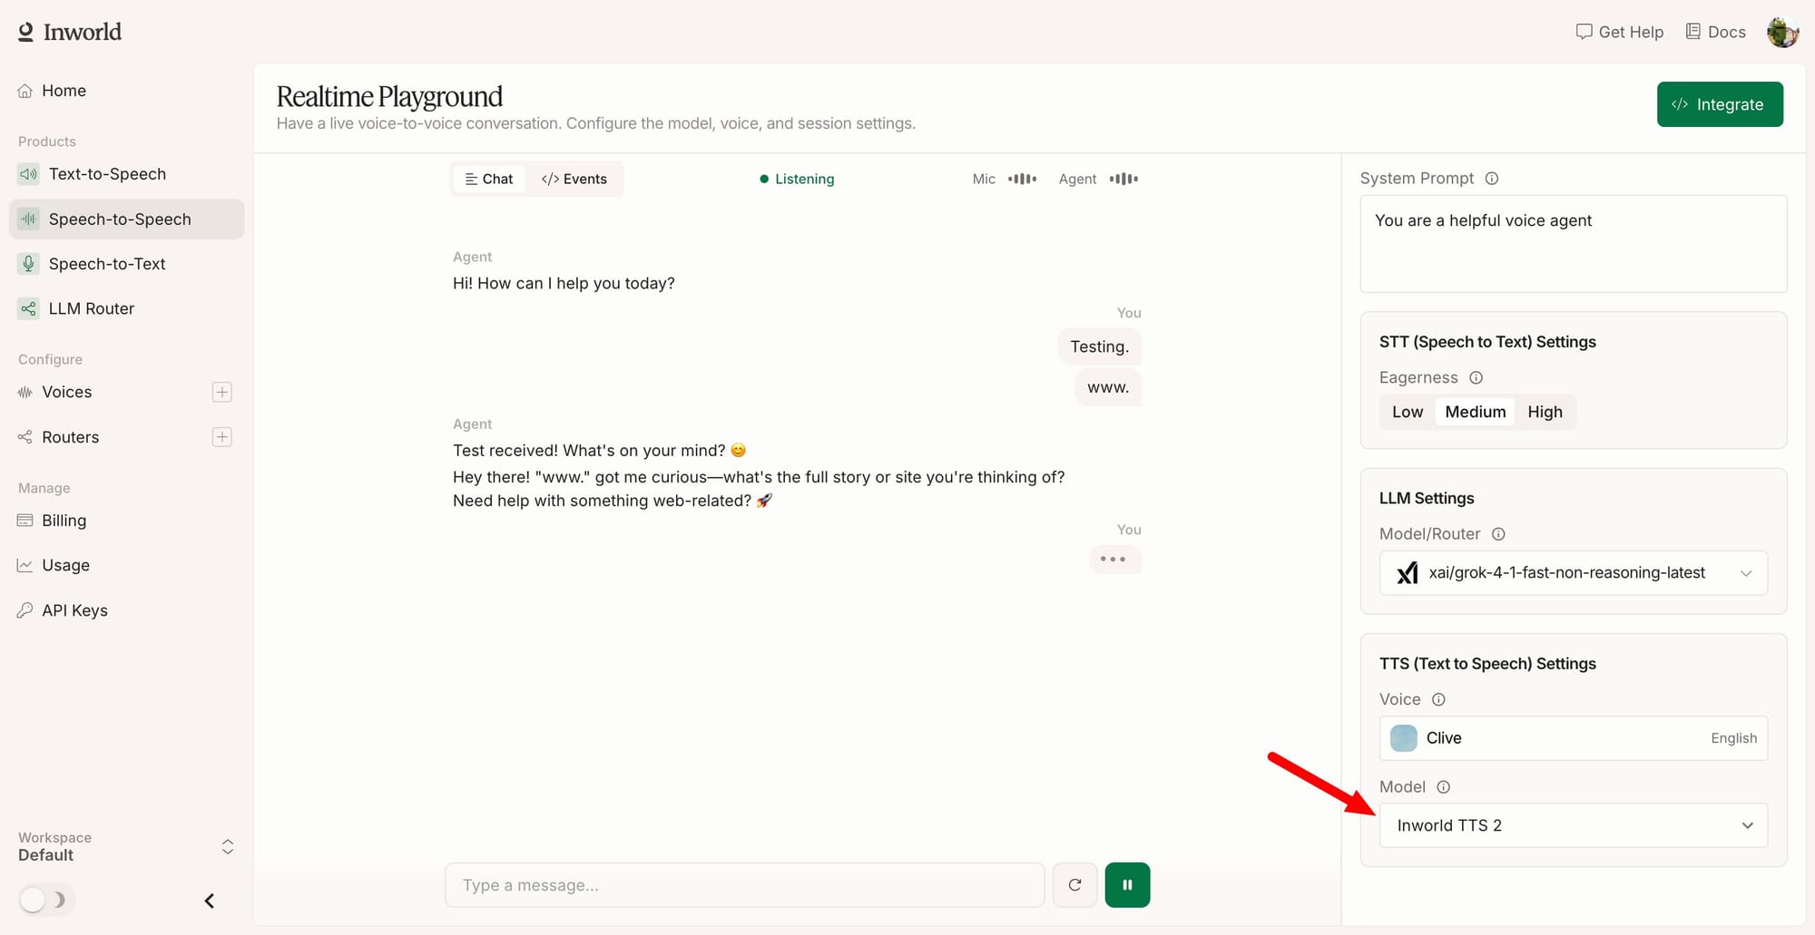Open the user profile avatar

point(1782,32)
